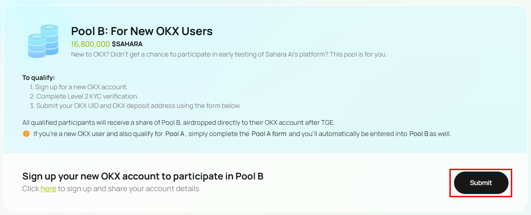Click the orange exclamation warning icon

(x=26, y=134)
